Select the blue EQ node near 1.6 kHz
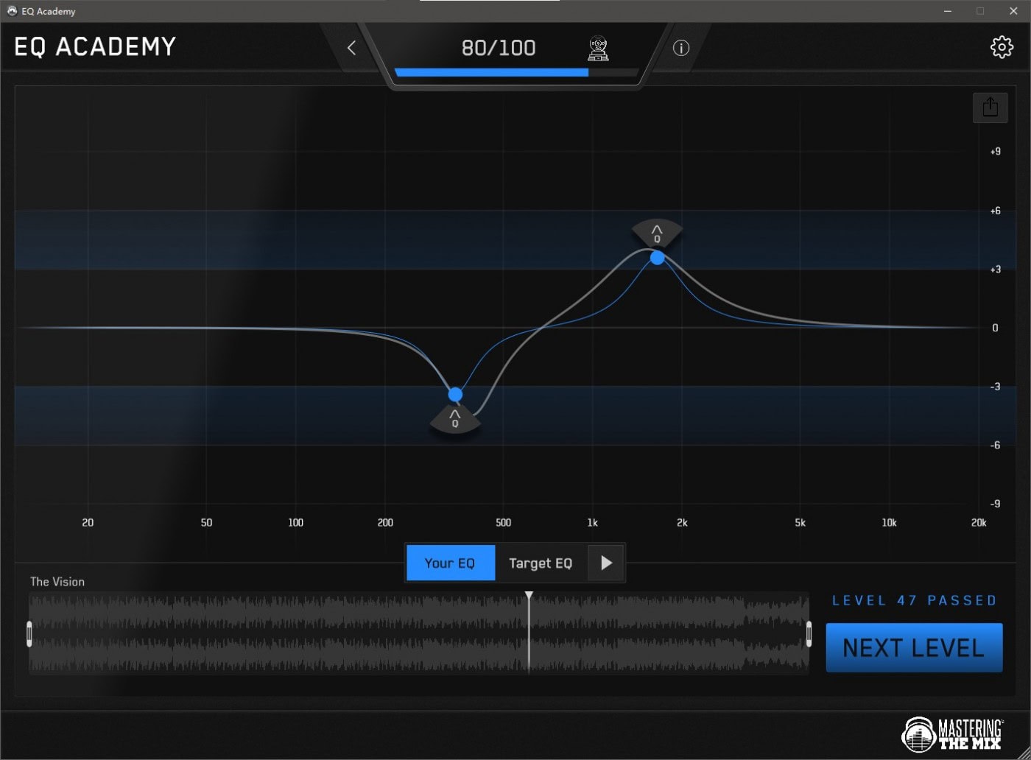The image size is (1031, 760). point(658,258)
